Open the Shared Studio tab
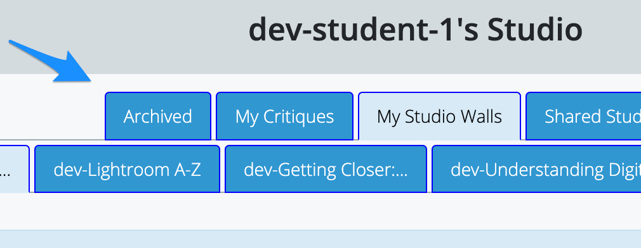 (583, 116)
